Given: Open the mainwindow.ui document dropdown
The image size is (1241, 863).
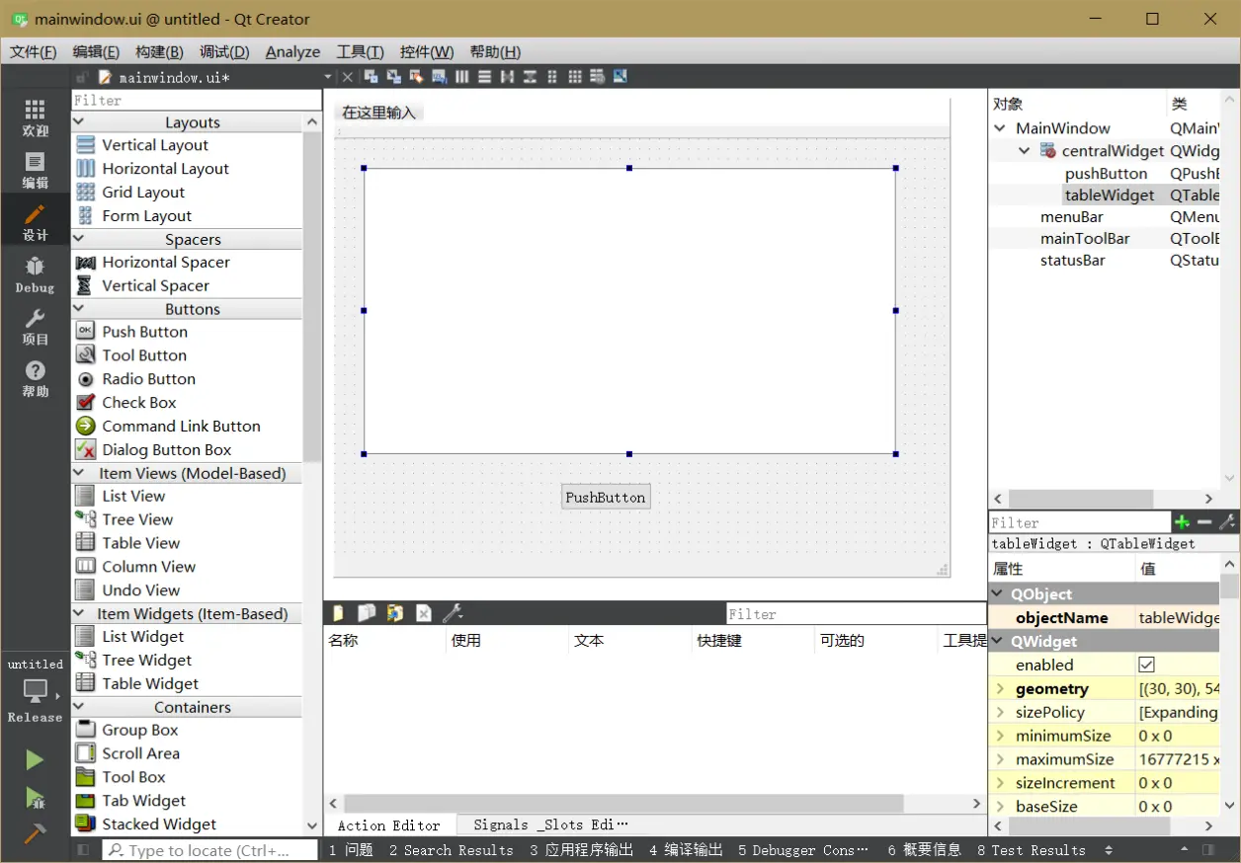Looking at the screenshot, I should pyautogui.click(x=328, y=77).
